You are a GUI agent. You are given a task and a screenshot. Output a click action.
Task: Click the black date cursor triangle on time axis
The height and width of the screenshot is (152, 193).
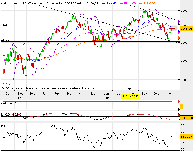tap(130, 89)
